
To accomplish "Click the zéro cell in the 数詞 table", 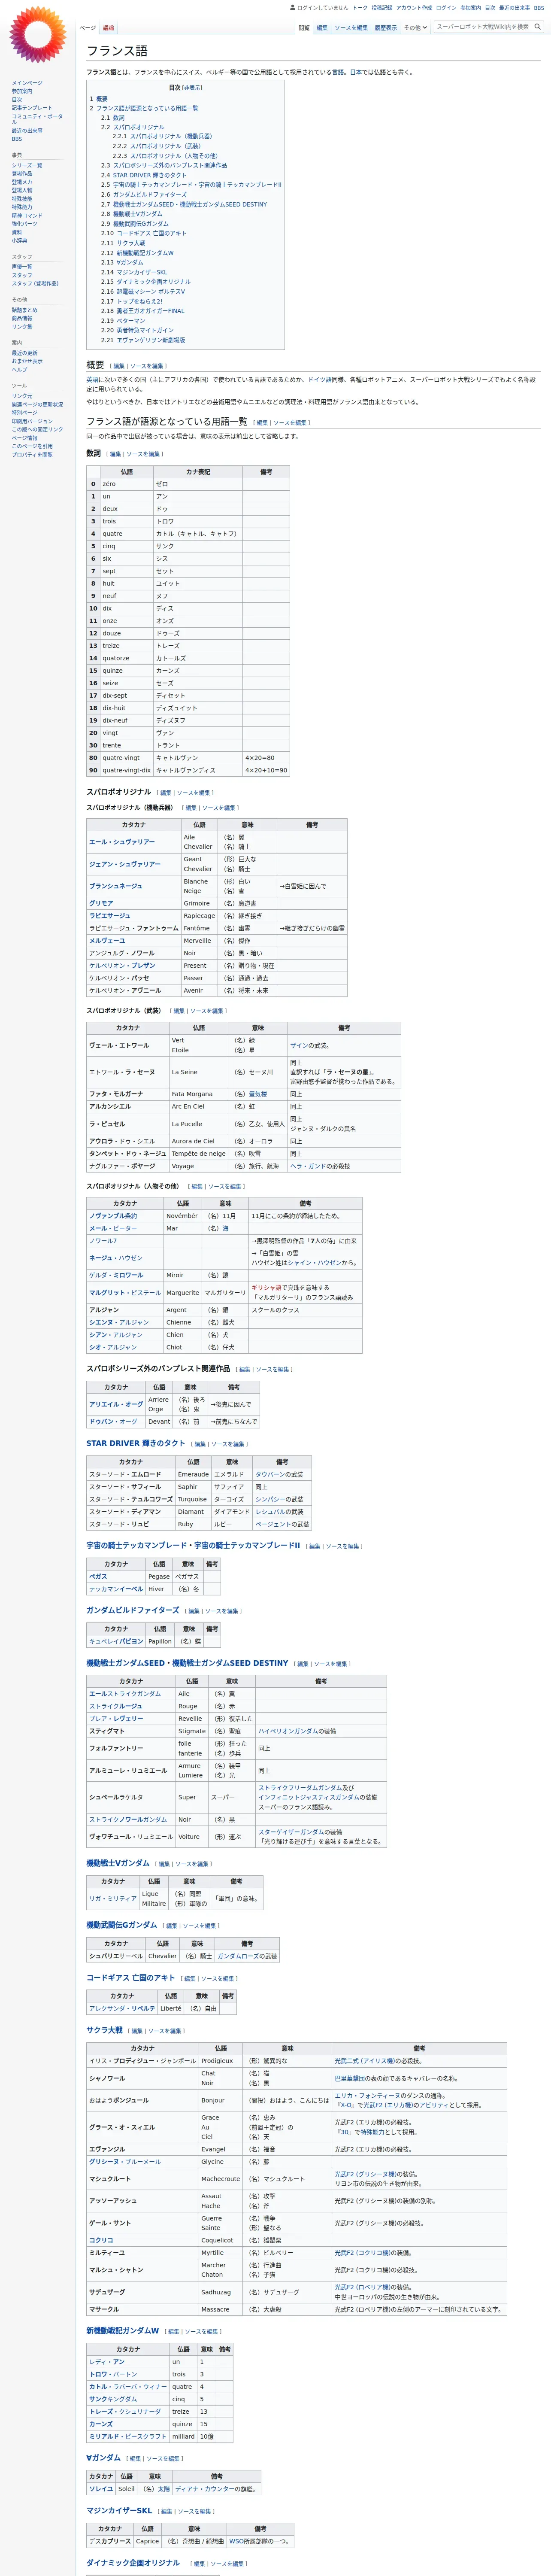I will pos(126,484).
